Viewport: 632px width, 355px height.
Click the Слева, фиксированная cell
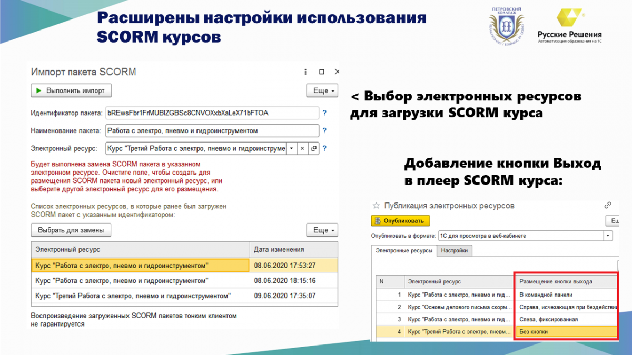click(x=566, y=320)
